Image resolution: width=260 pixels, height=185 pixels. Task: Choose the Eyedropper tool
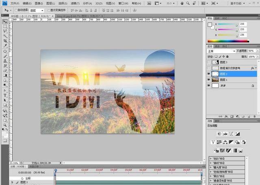tap(5, 46)
